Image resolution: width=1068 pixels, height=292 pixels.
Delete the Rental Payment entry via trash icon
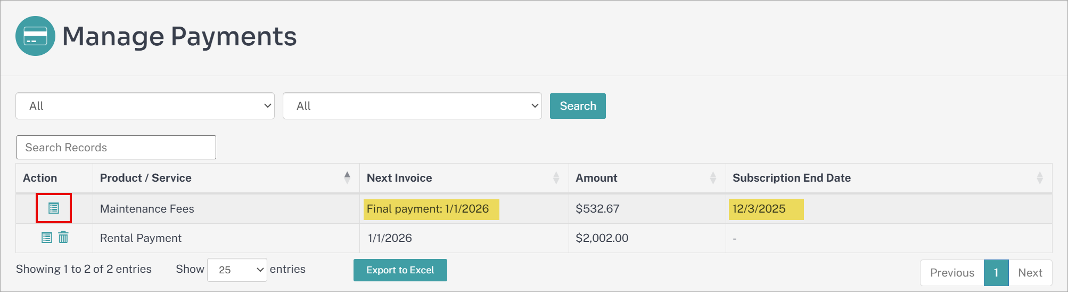[x=63, y=237]
